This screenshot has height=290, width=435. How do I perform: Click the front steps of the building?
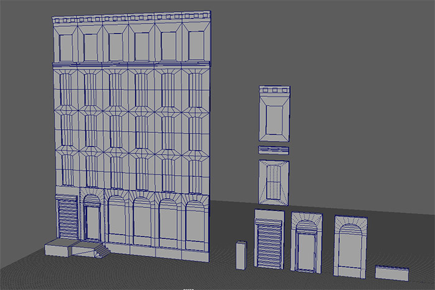coord(99,249)
